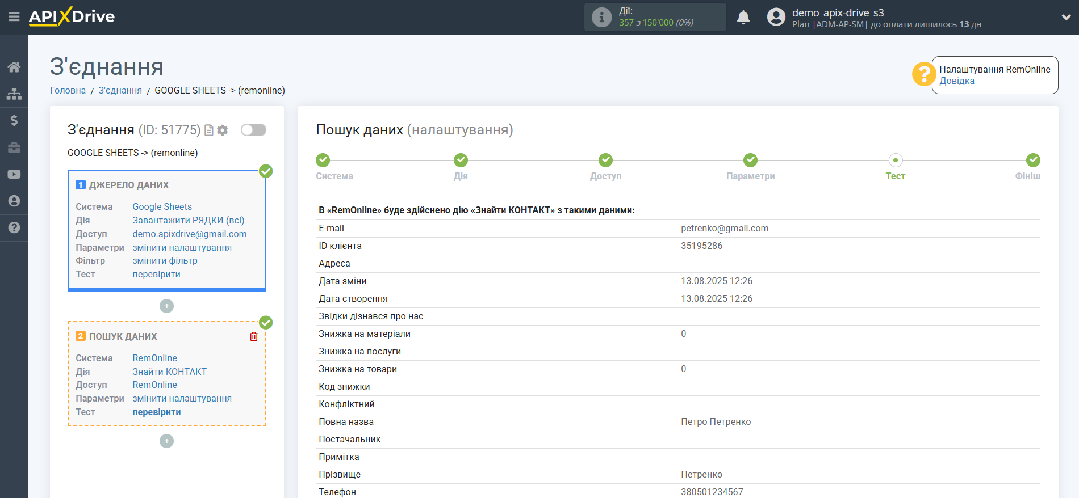Click RemOnline system link
1079x498 pixels.
(155, 358)
